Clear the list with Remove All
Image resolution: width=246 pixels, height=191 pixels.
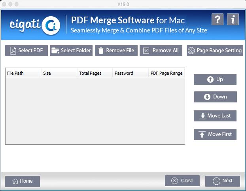point(161,51)
